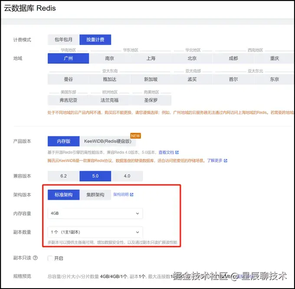The height and width of the screenshot is (289, 295).
Task: Pick 新加坡 region option
Action: click(x=151, y=79)
